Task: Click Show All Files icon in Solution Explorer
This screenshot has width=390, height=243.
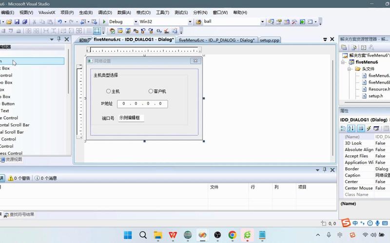Action: tap(354, 47)
